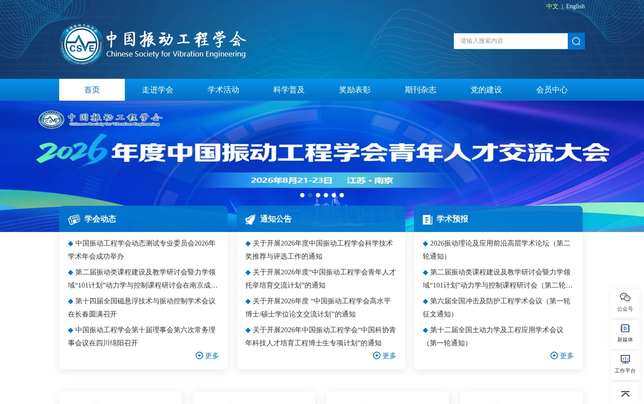Click the 中国振动工程学会 header title
This screenshot has height=404, width=644.
click(x=176, y=39)
